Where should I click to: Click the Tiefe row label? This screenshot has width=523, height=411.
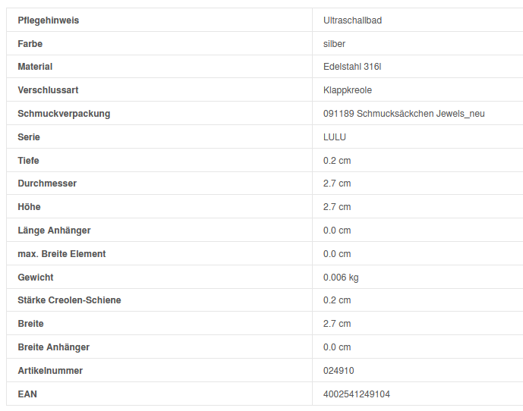pyautogui.click(x=28, y=161)
